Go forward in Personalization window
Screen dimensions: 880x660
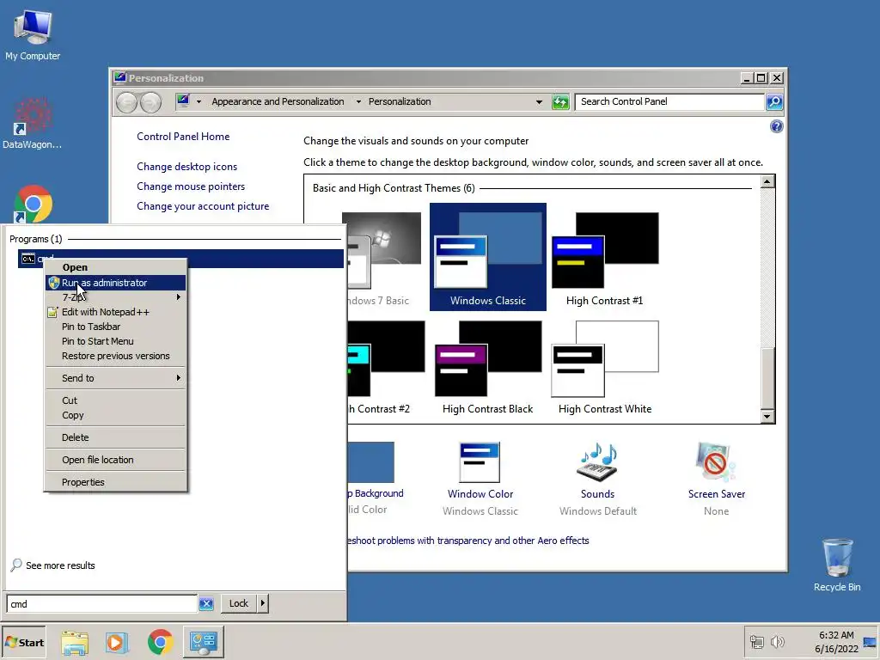(150, 102)
